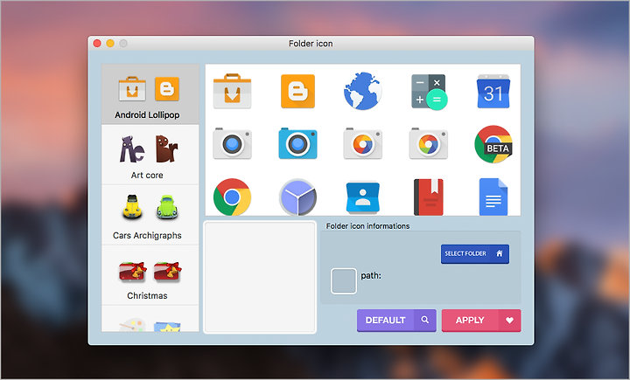Click the green car in Cars Archigraphs

[x=167, y=207]
